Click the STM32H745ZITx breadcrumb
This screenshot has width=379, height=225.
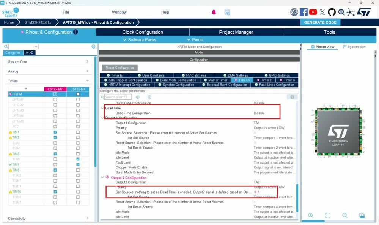coord(38,22)
